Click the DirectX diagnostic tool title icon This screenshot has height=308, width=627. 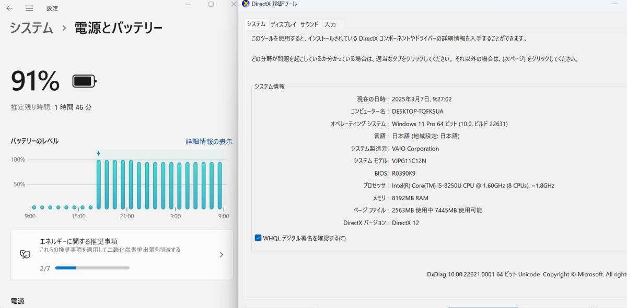(246, 4)
